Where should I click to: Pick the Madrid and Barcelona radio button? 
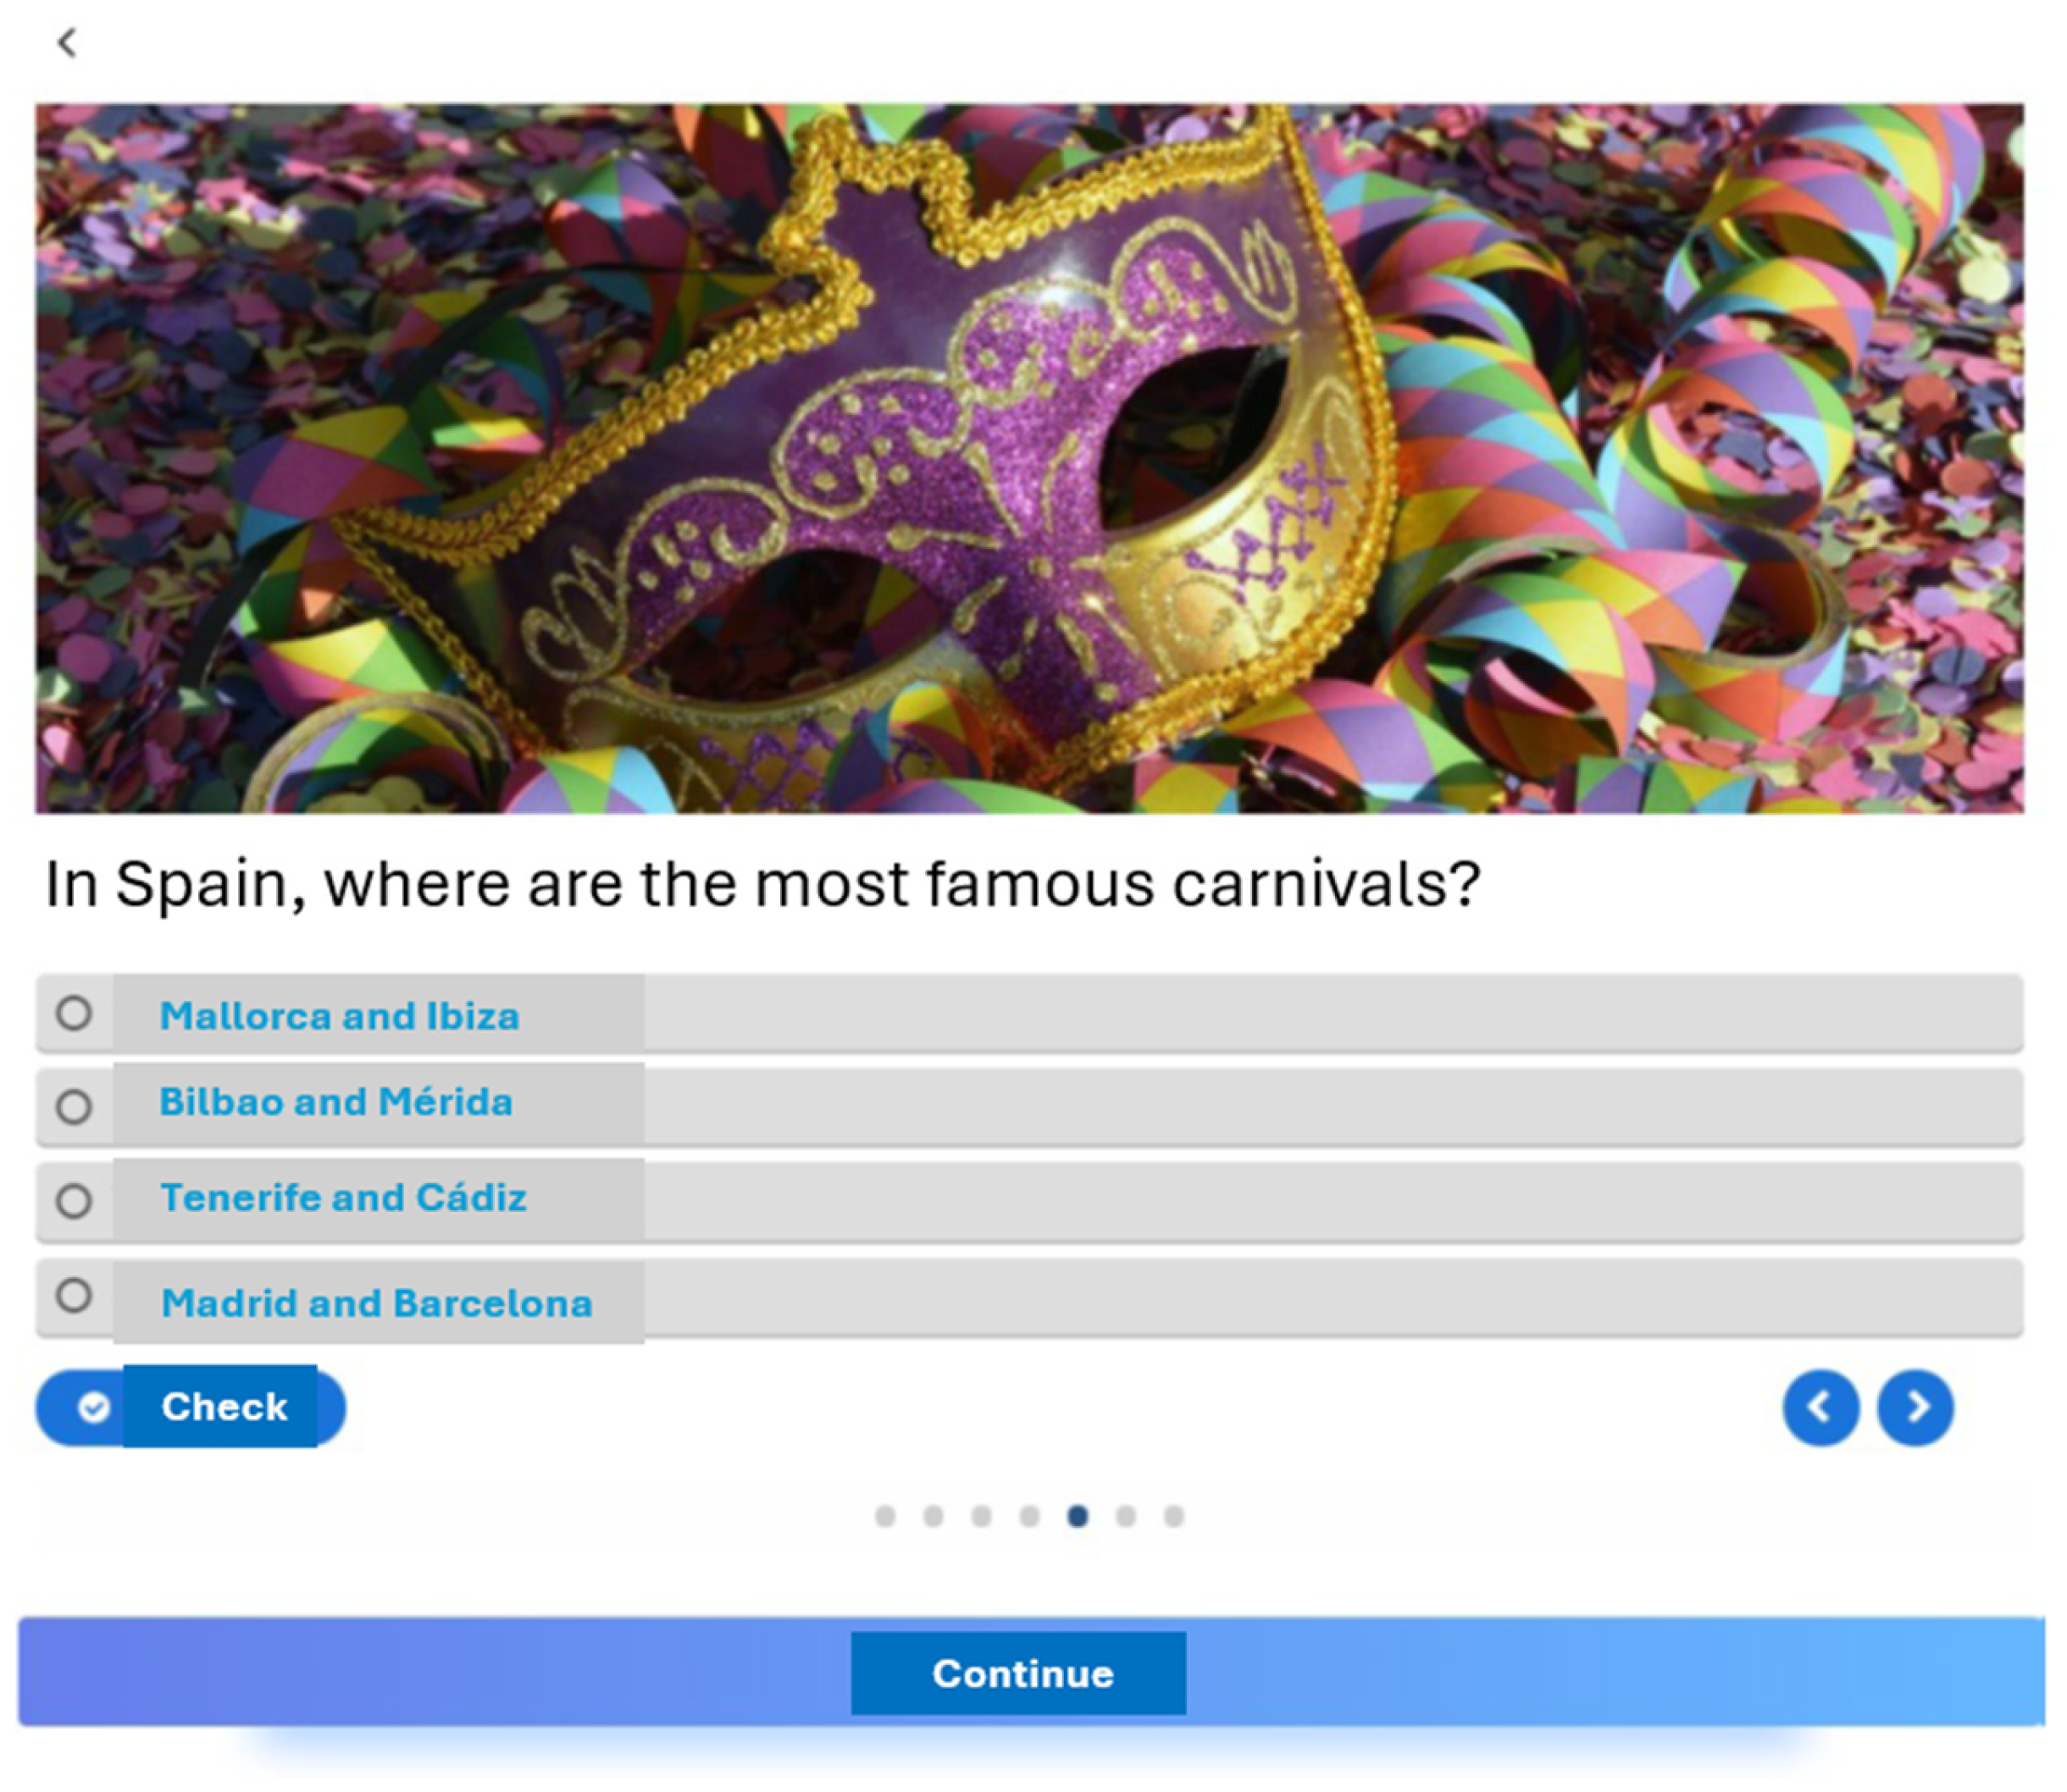point(74,1295)
